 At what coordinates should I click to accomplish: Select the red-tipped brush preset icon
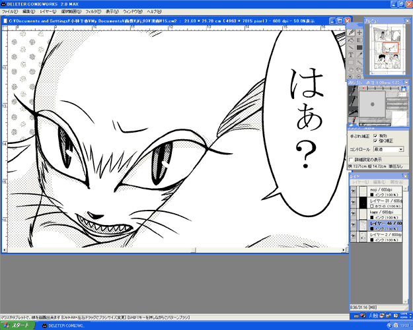[353, 121]
